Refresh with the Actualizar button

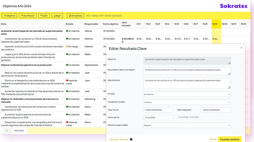pyautogui.click(x=75, y=16)
